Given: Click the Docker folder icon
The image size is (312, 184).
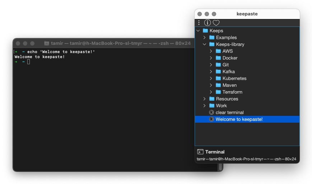Looking at the screenshot, I should pos(218,58).
